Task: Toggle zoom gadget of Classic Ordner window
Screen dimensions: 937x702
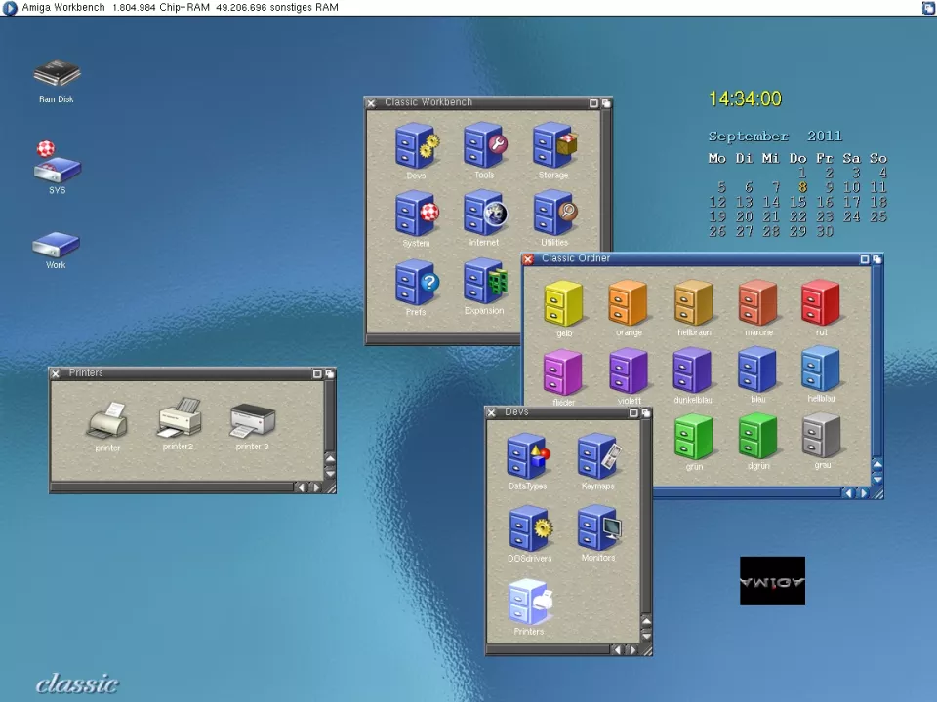Action: (x=865, y=259)
